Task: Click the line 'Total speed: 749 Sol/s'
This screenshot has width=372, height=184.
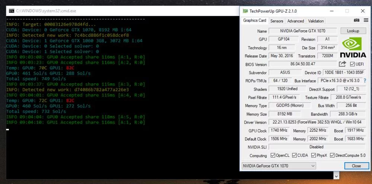Action: pos(36,79)
